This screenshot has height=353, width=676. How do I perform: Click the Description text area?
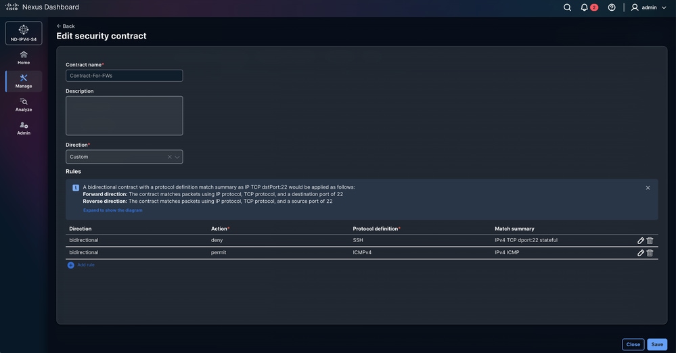click(x=124, y=116)
